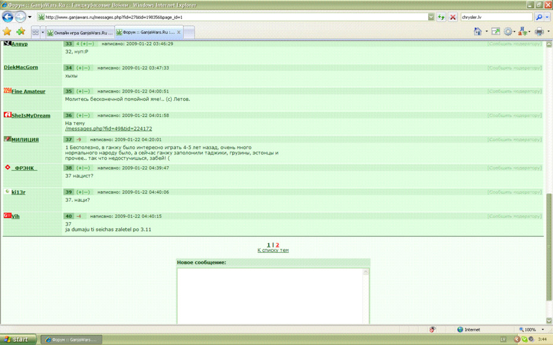Report message 37 to moderator
The width and height of the screenshot is (553, 345).
pos(514,140)
